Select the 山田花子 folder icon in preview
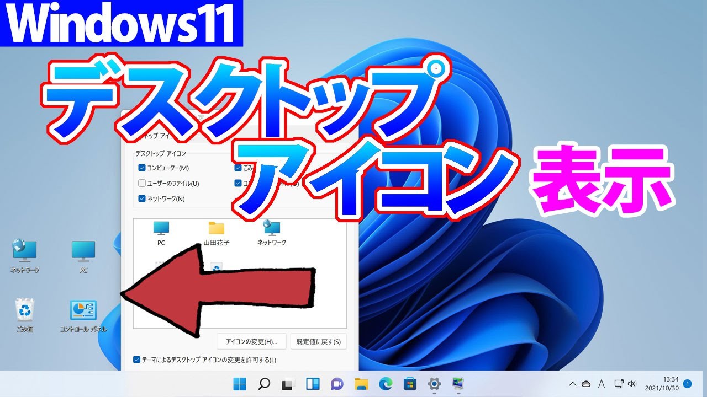This screenshot has height=397, width=707. tap(217, 234)
